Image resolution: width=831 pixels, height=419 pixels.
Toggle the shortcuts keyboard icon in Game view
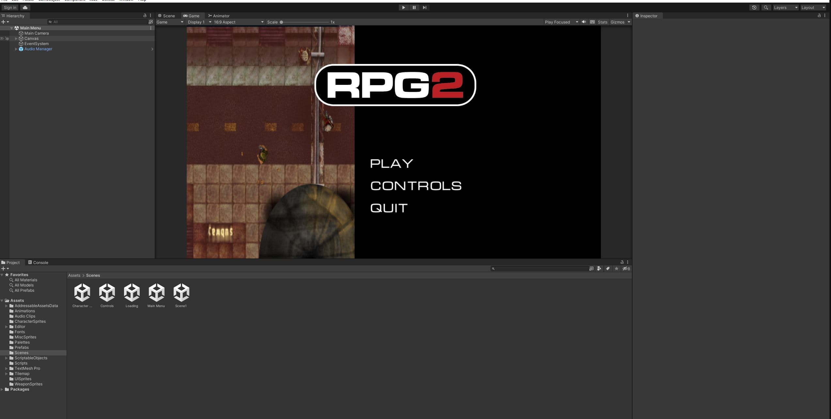pyautogui.click(x=592, y=22)
